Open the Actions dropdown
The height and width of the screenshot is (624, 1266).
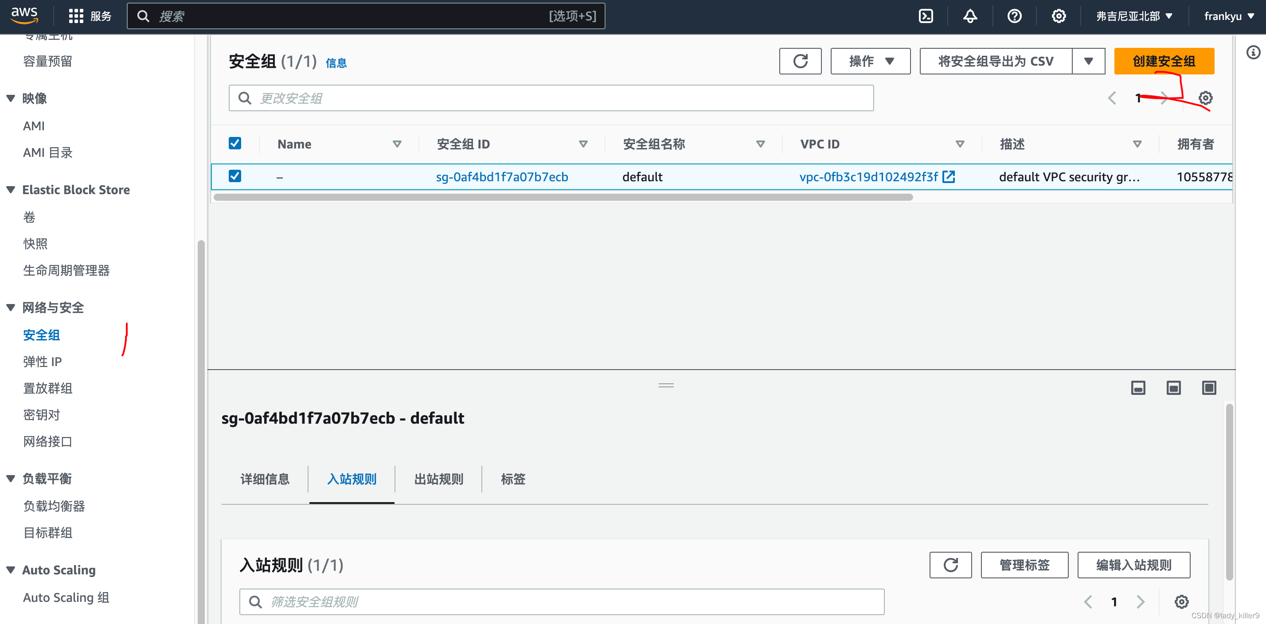click(871, 61)
